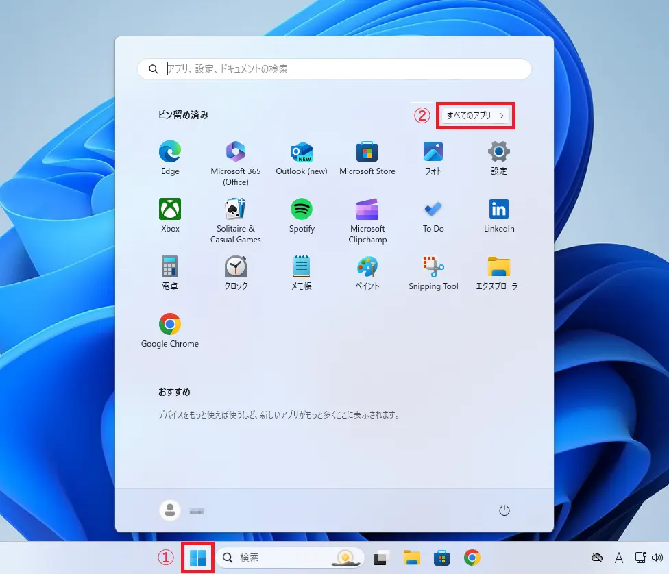
Task: Expand the すべてのアプリ list
Action: click(476, 116)
